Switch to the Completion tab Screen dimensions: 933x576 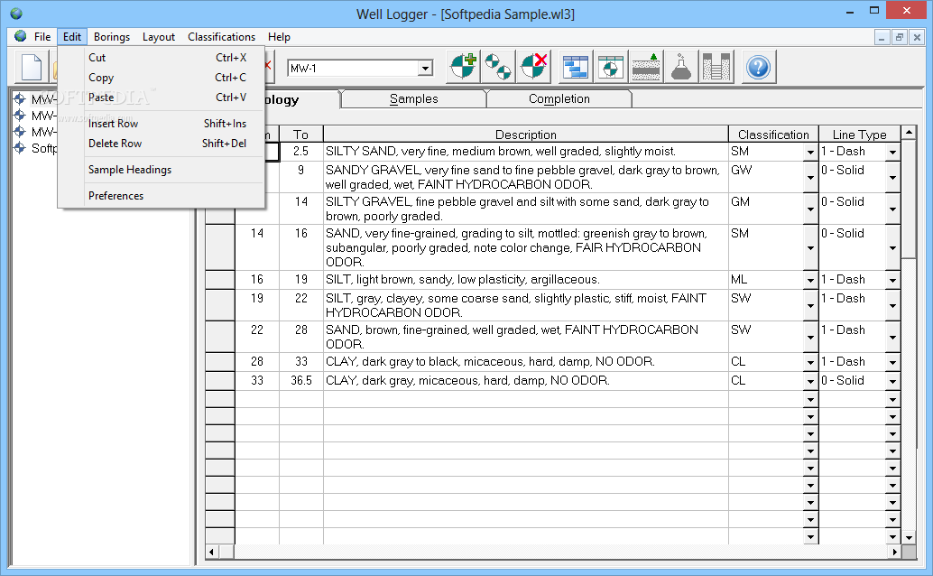tap(559, 99)
